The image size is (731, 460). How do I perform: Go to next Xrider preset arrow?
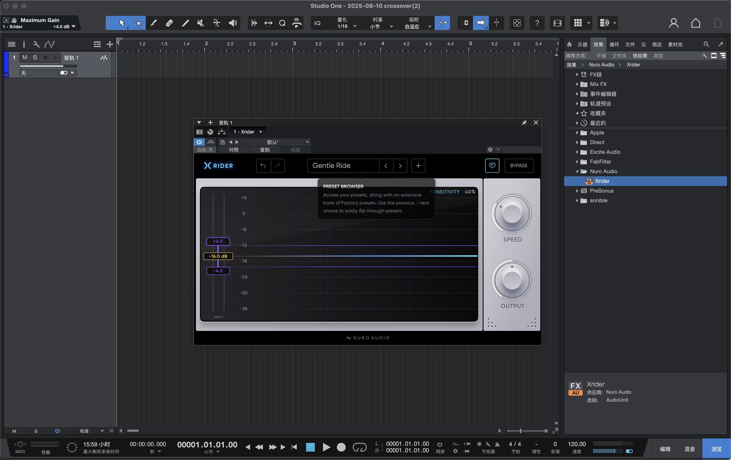coord(400,166)
